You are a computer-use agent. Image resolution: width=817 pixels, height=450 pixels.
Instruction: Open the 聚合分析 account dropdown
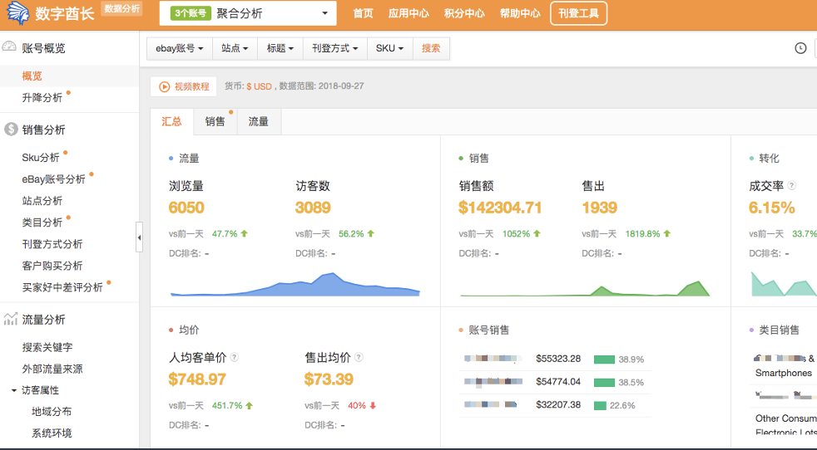(248, 13)
